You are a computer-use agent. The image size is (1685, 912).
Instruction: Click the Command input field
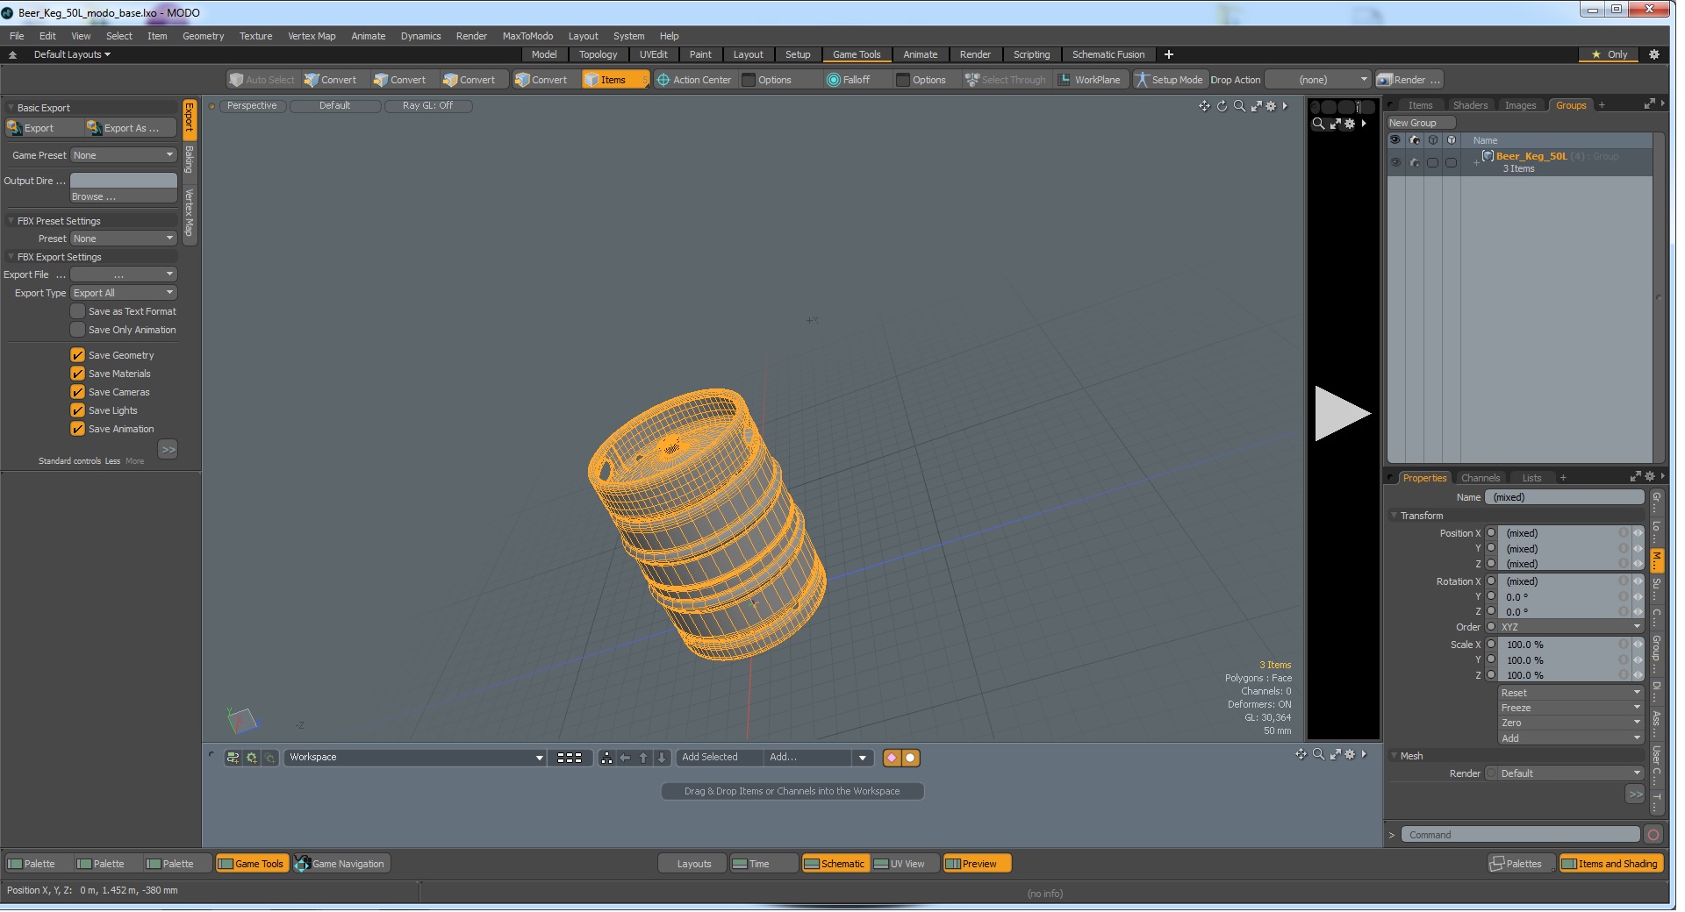point(1520,835)
